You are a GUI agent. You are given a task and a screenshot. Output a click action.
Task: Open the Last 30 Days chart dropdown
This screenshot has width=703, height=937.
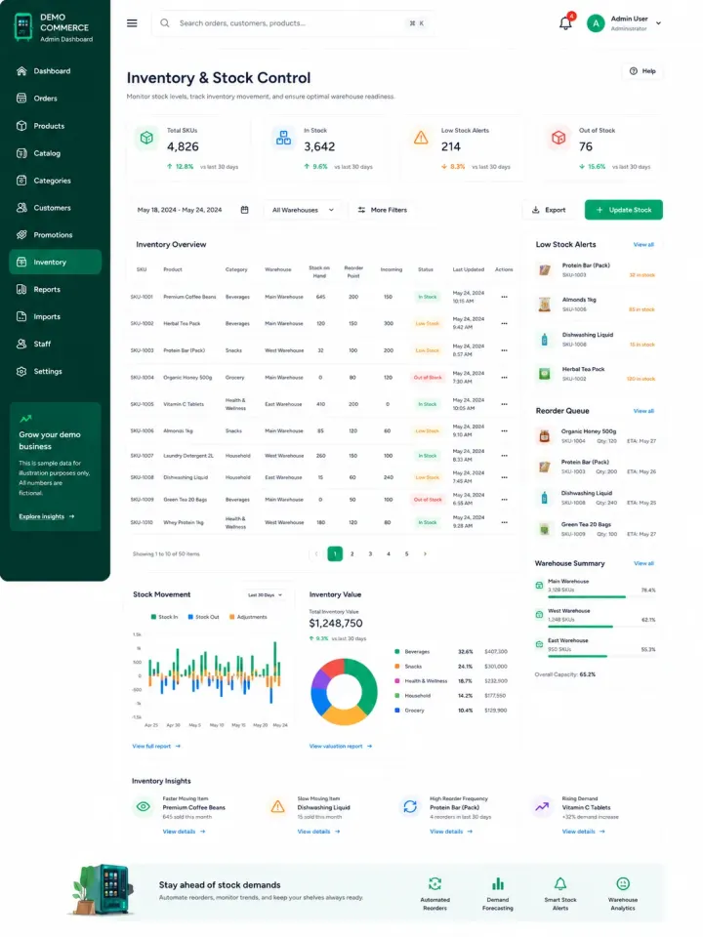click(265, 595)
